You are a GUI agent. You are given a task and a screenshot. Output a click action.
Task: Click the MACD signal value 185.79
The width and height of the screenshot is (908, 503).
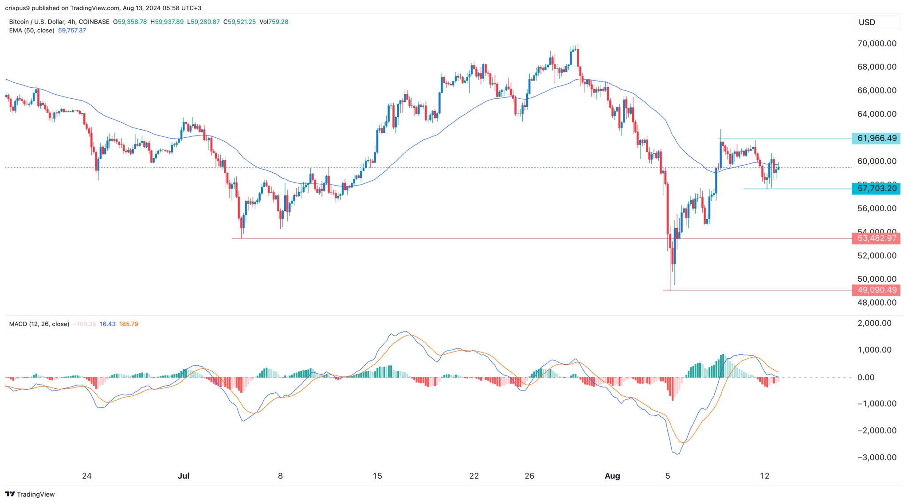tap(129, 324)
